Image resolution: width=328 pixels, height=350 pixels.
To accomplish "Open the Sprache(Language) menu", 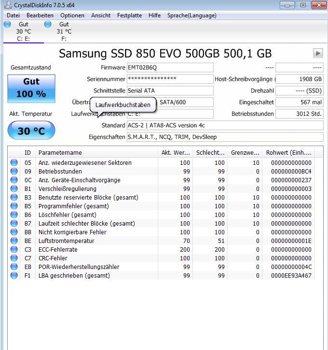I will click(x=192, y=15).
